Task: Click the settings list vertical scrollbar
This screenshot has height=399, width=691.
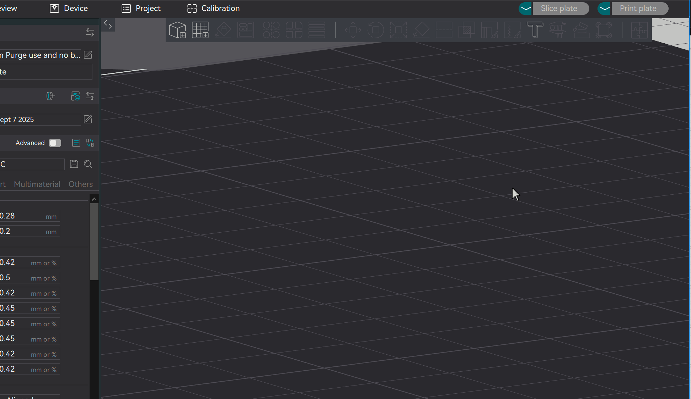Action: 94,241
